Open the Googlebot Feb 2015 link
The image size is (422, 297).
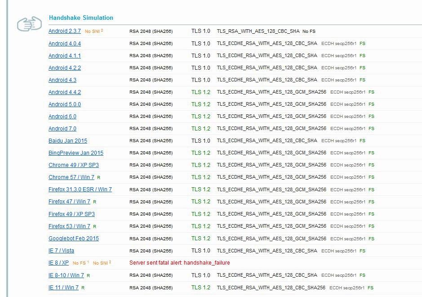click(74, 238)
